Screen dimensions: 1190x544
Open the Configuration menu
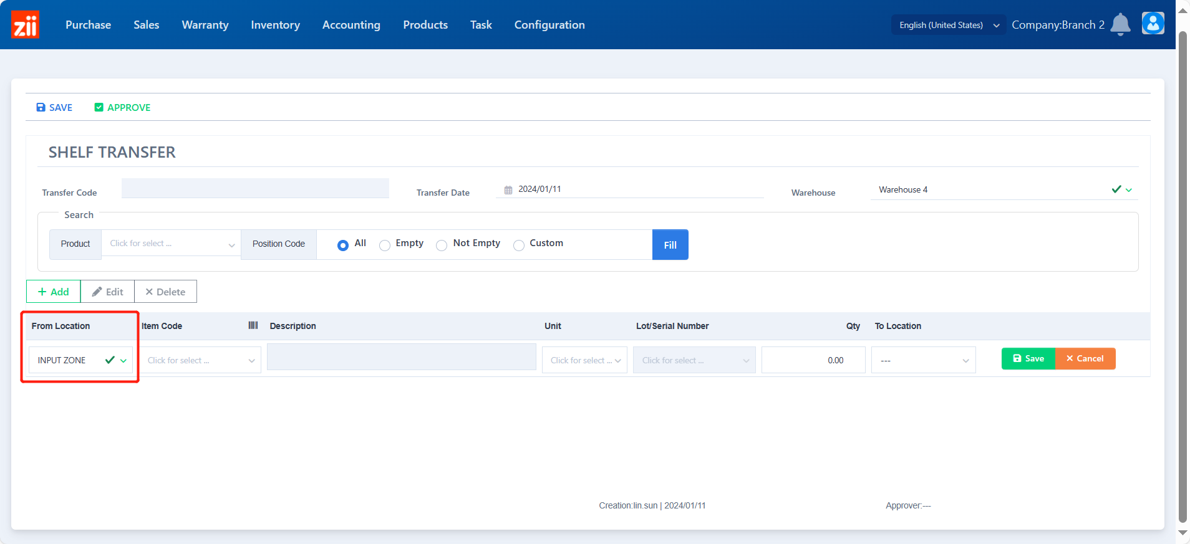pyautogui.click(x=549, y=25)
